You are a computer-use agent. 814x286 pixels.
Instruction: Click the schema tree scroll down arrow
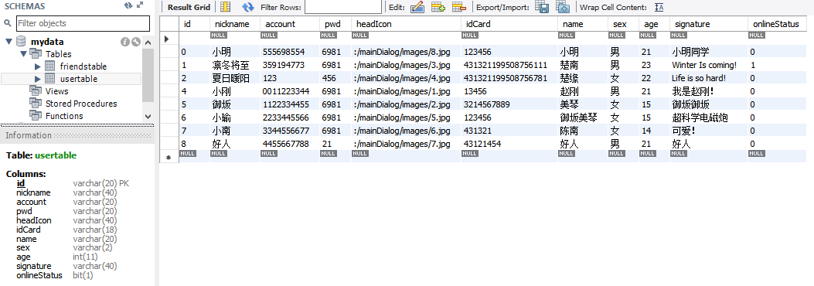coord(148,117)
